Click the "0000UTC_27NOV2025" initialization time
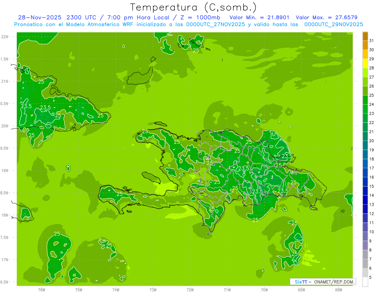 point(216,24)
